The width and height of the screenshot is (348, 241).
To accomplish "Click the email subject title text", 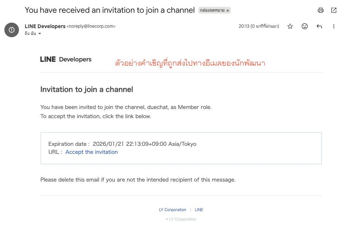I will [x=110, y=10].
